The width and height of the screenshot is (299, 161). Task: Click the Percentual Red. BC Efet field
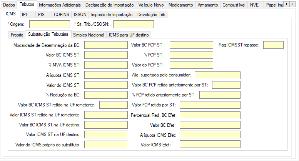(210, 115)
